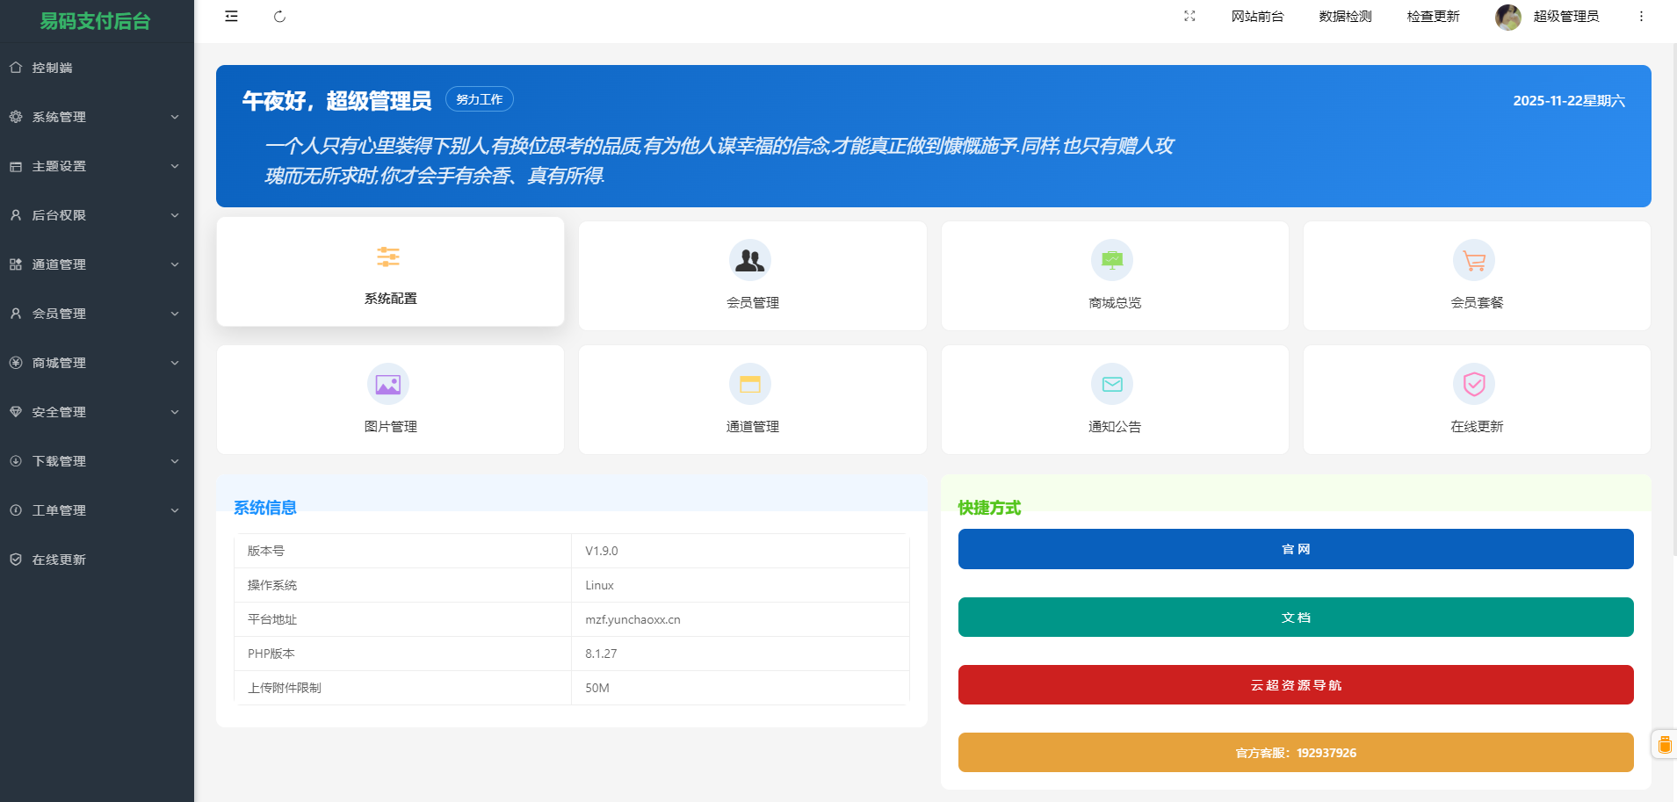Click the blue 官网 button
The image size is (1677, 802).
tap(1295, 548)
